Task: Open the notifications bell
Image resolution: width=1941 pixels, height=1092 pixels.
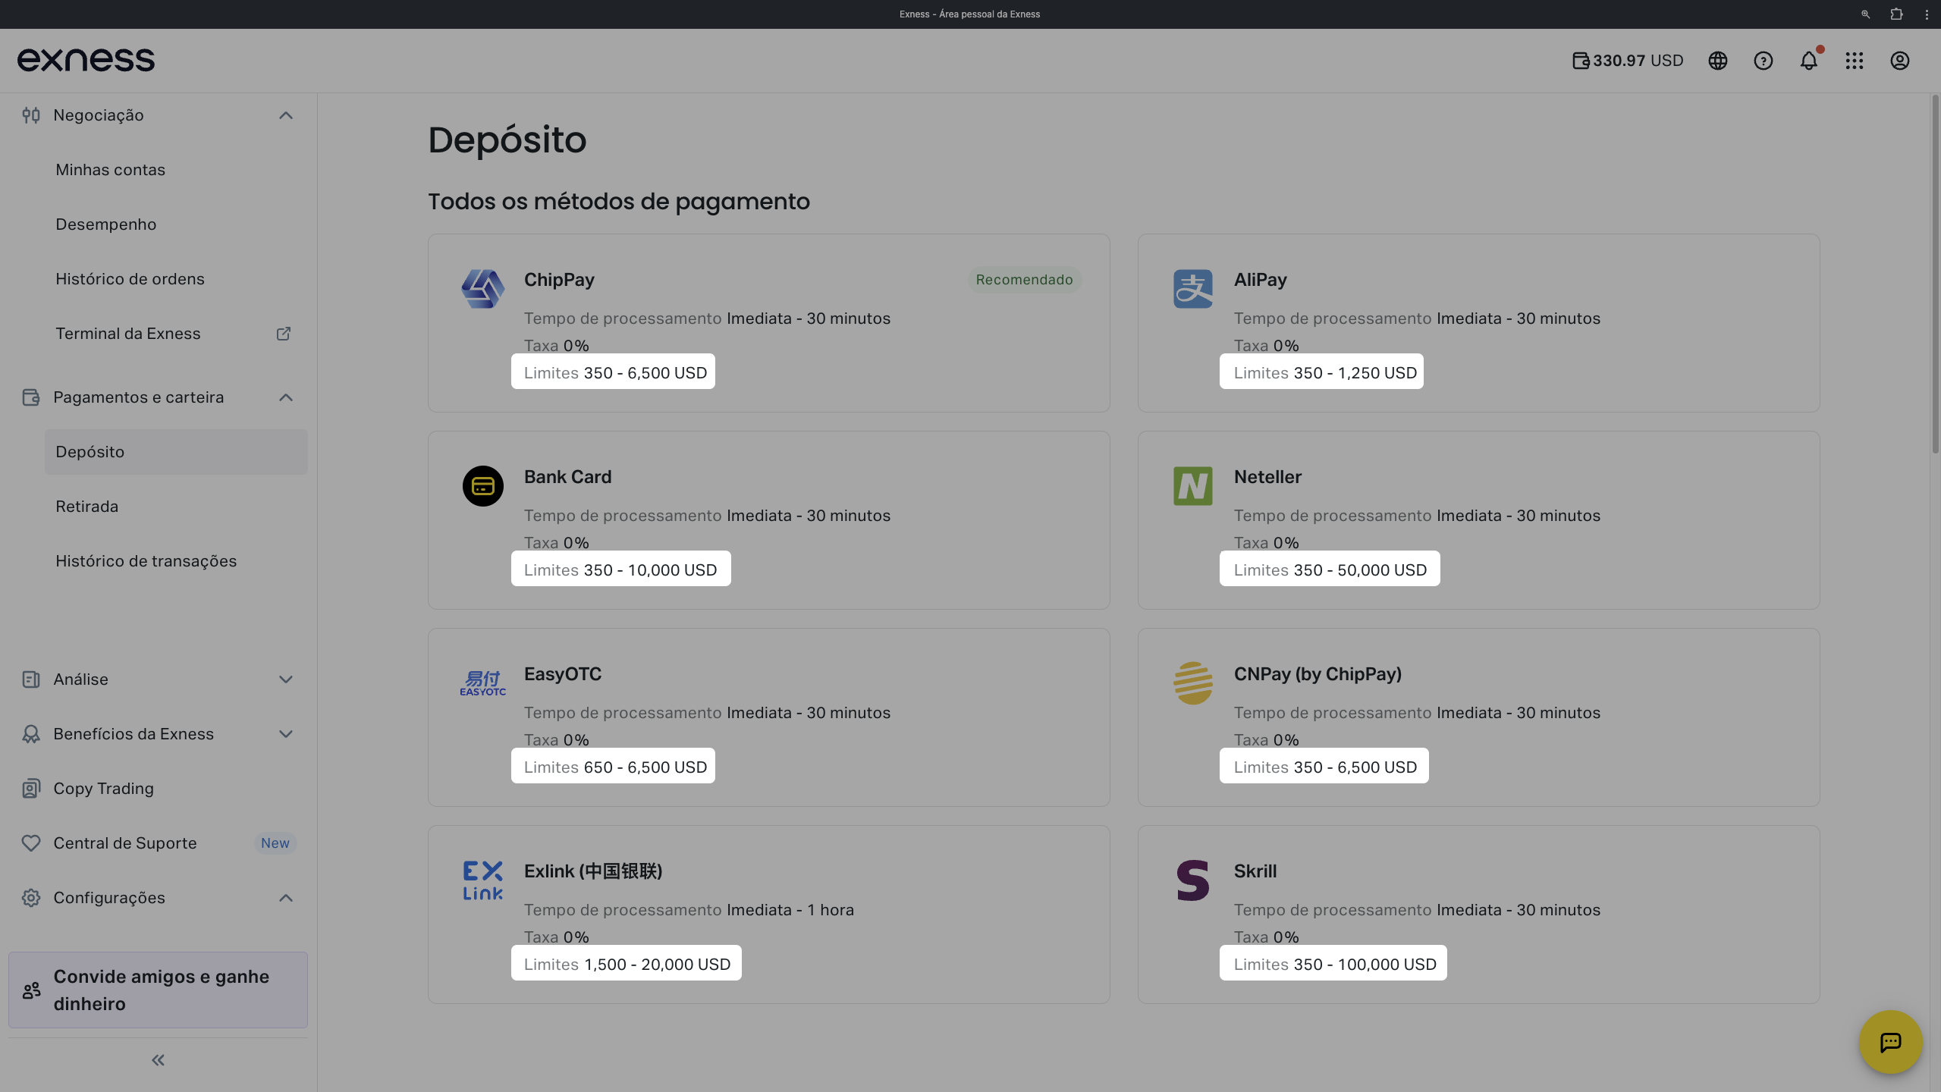Action: pyautogui.click(x=1809, y=61)
